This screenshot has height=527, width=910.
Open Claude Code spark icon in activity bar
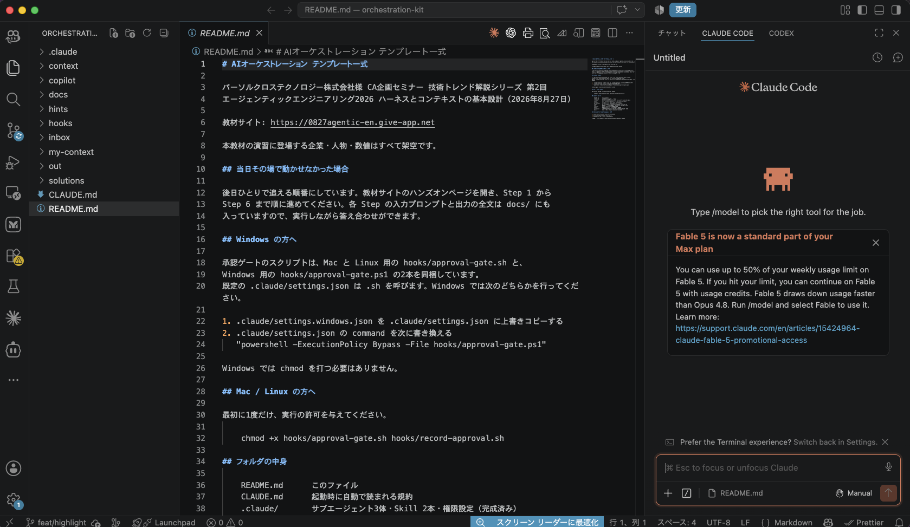(x=13, y=318)
